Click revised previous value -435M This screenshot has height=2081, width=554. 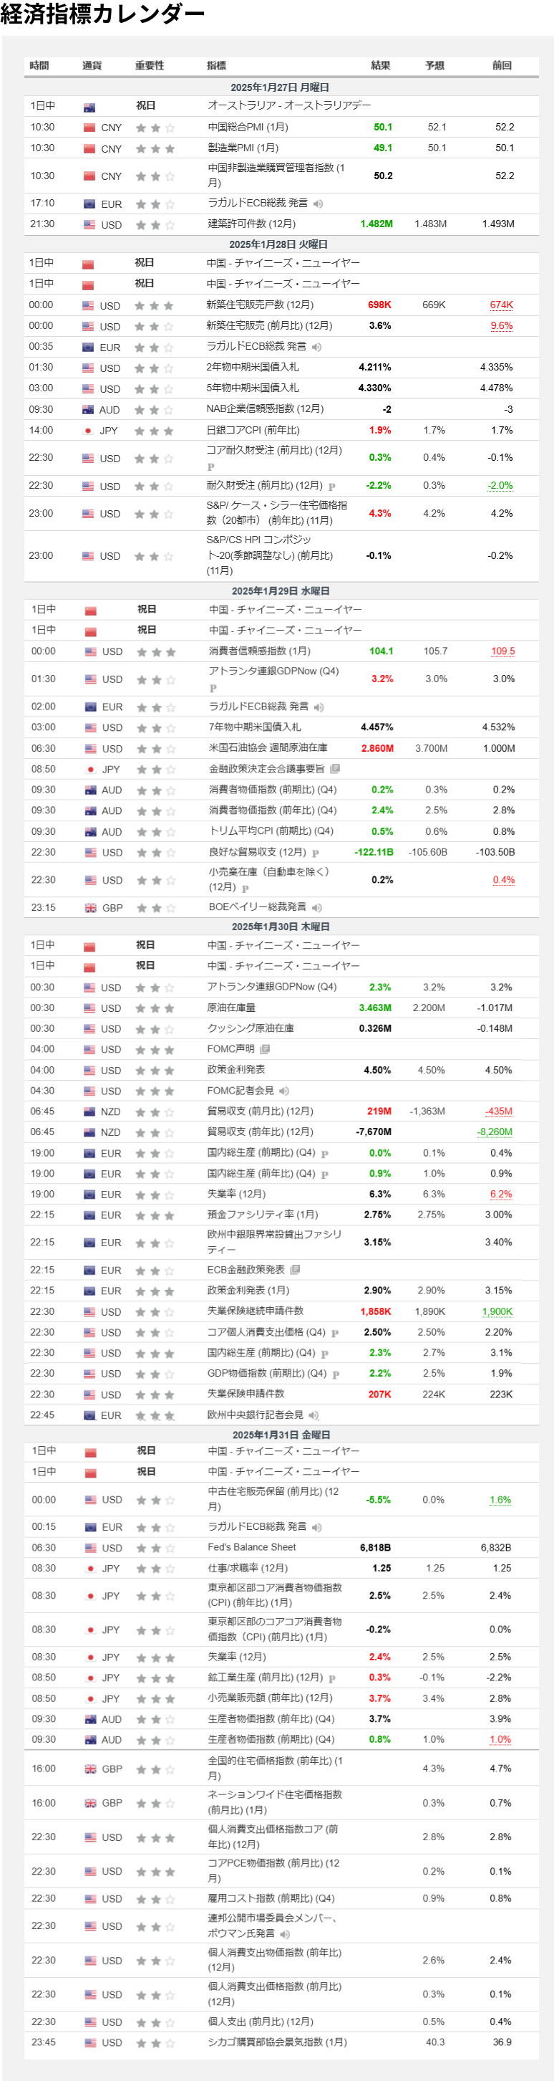tap(498, 1111)
